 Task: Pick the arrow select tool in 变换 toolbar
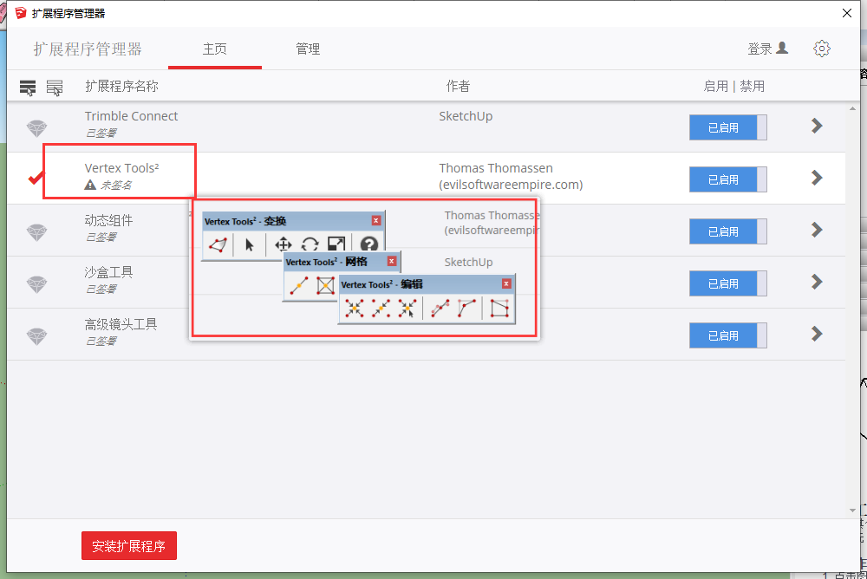click(250, 244)
